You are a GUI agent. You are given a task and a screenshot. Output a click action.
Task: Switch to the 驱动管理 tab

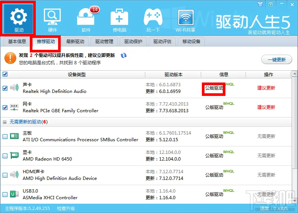104,42
